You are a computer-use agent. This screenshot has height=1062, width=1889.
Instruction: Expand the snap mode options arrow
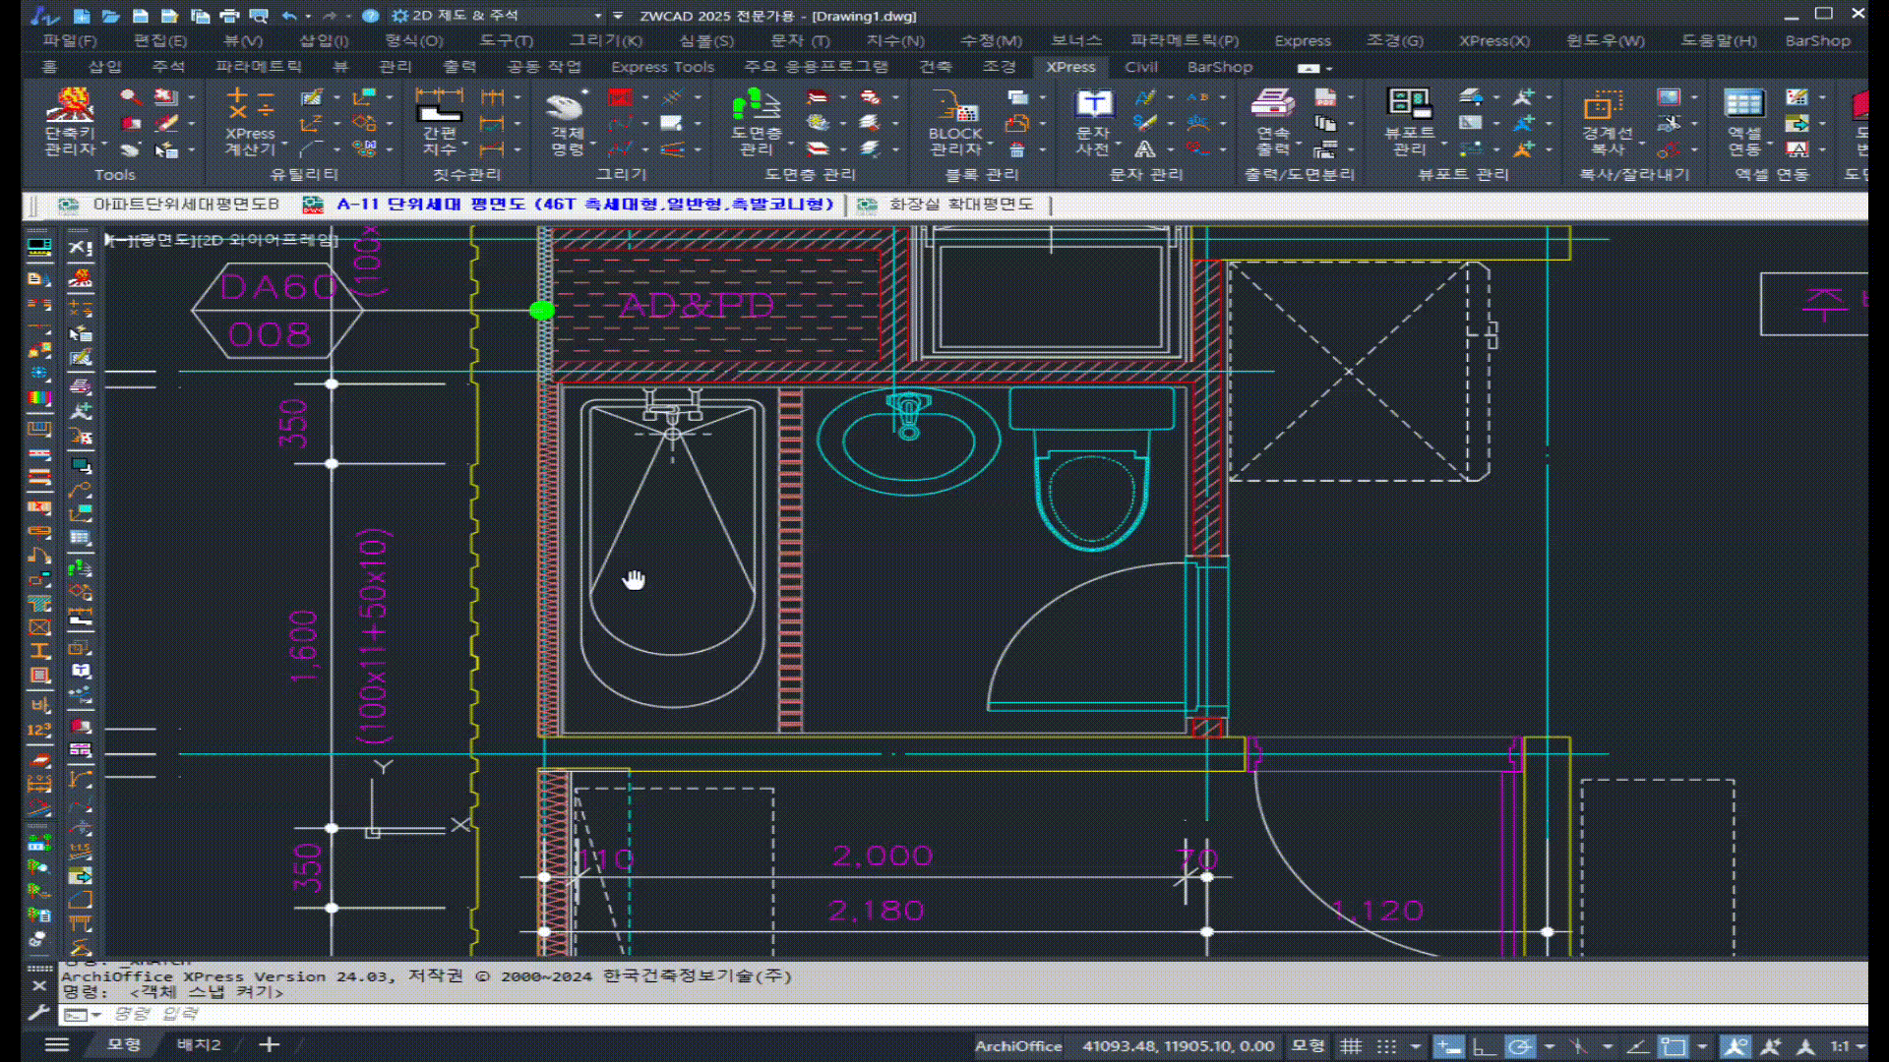tap(1415, 1046)
